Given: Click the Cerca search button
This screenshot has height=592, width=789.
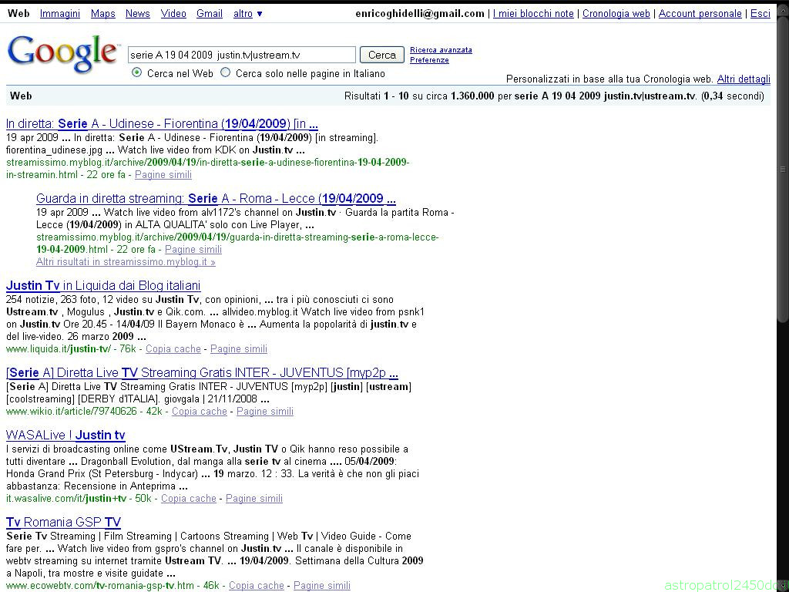Looking at the screenshot, I should pos(382,55).
